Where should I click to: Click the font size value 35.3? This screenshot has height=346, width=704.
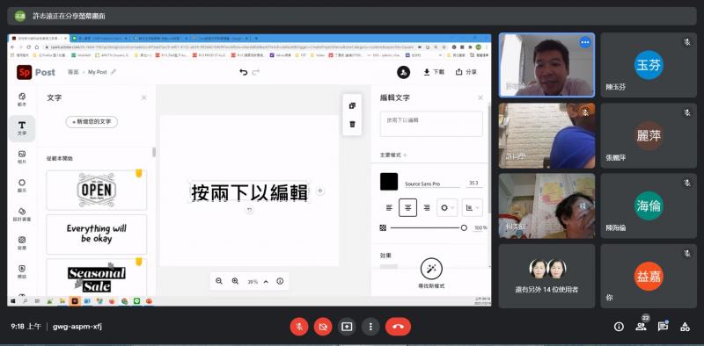tap(473, 184)
